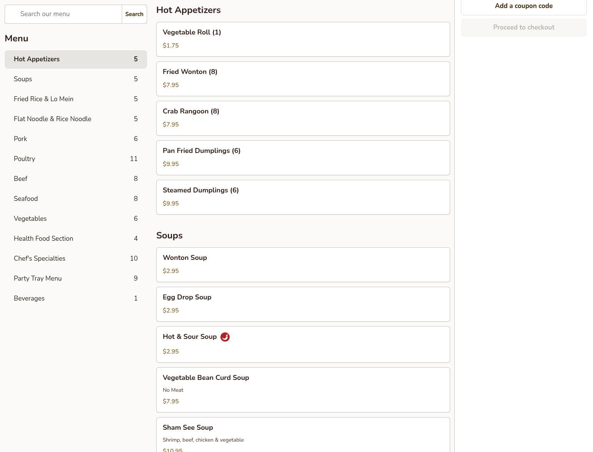Open the Poultry category

point(76,159)
